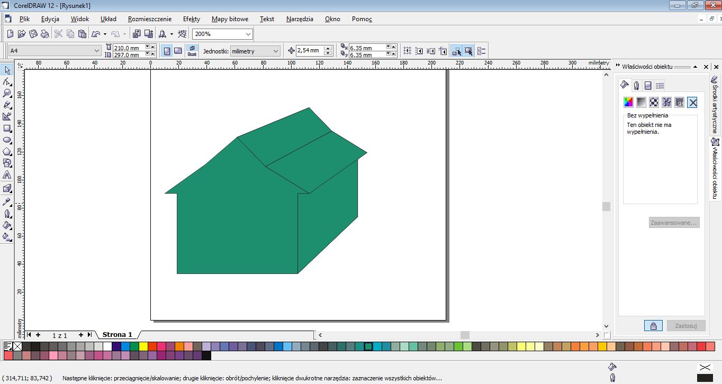Select the Ellipse tool
Screen dimensions: 722x384
[x=7, y=140]
